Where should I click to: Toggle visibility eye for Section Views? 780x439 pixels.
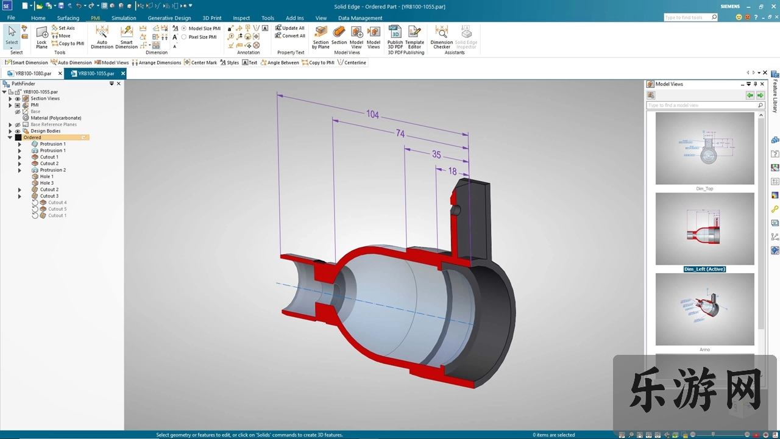pyautogui.click(x=18, y=98)
